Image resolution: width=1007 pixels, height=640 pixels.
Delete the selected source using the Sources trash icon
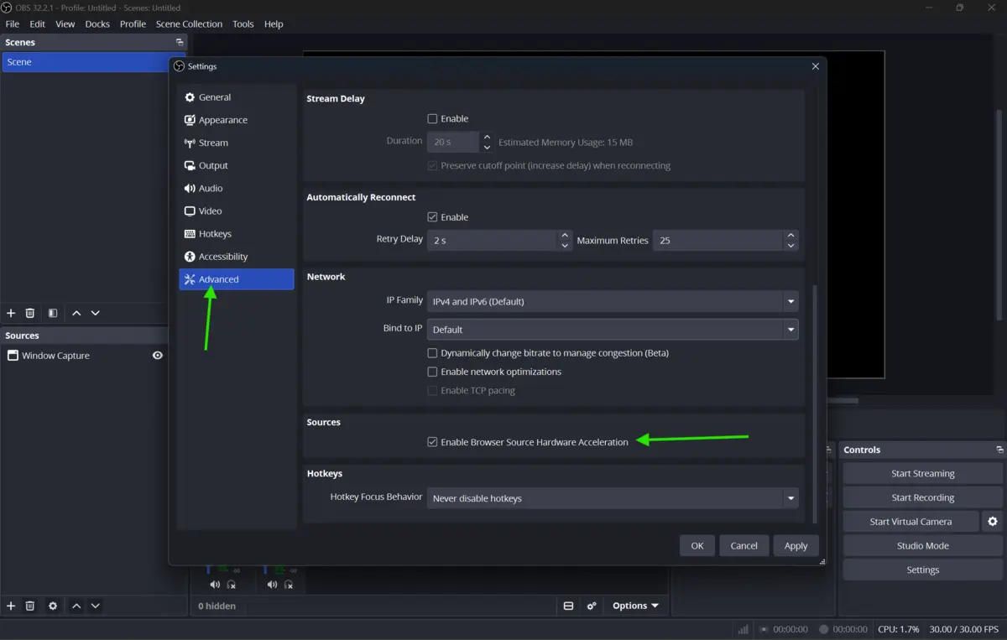(x=30, y=606)
